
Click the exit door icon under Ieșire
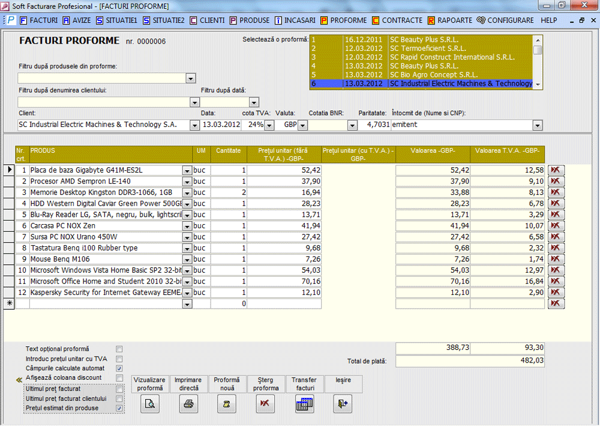[x=343, y=404]
